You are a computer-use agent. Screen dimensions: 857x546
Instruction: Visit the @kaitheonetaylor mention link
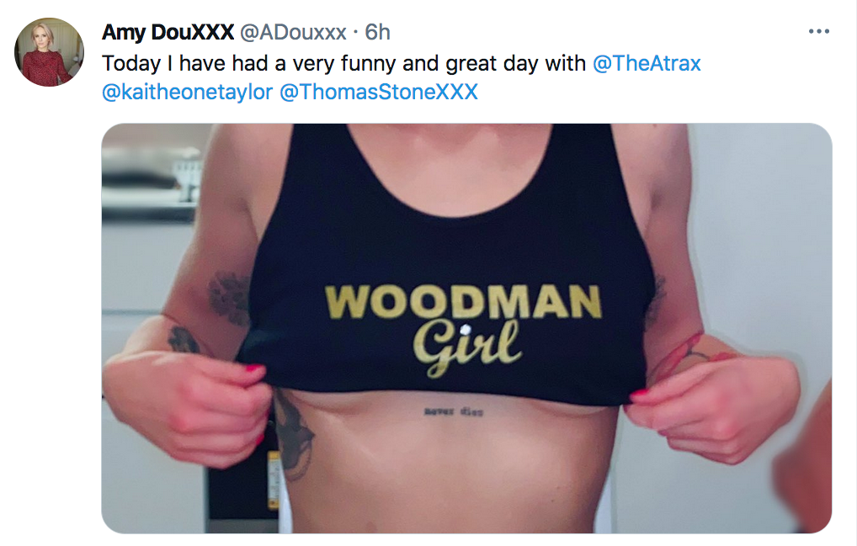187,92
